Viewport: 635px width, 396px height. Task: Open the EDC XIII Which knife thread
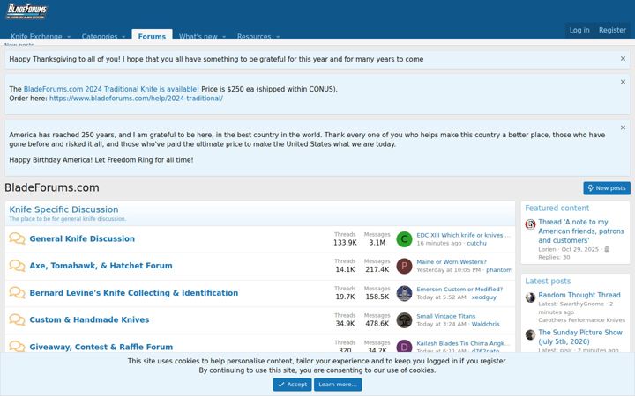[463, 235]
